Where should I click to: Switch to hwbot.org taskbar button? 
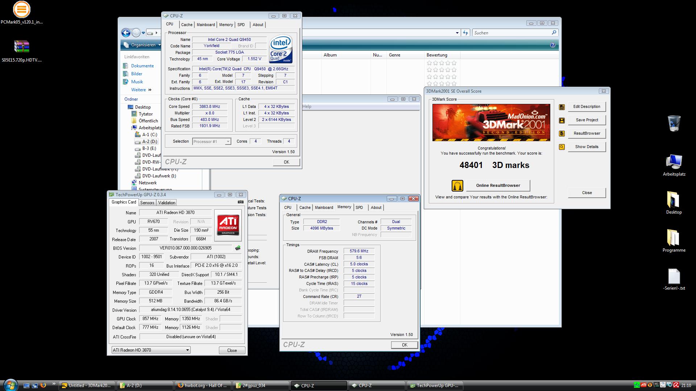pos(203,386)
